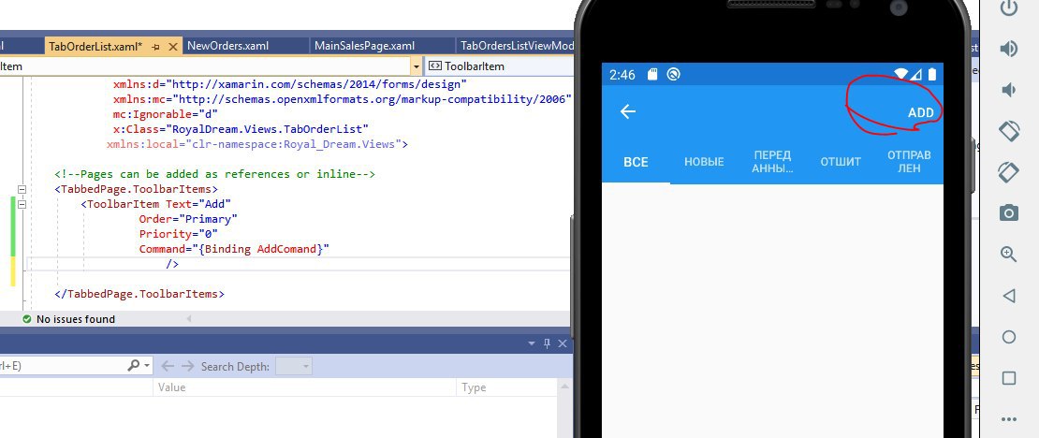Select the ВСЕ tab in the app
The height and width of the screenshot is (438, 1039).
(x=636, y=162)
